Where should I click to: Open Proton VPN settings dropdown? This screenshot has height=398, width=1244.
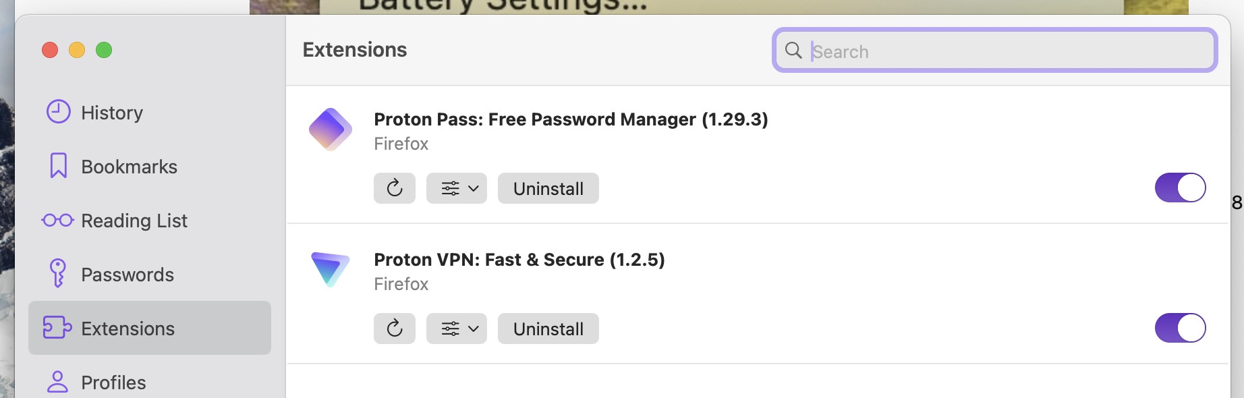457,329
